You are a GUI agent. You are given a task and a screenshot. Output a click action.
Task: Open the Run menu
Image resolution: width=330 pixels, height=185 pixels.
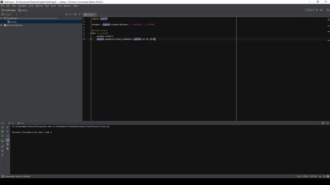47,6
